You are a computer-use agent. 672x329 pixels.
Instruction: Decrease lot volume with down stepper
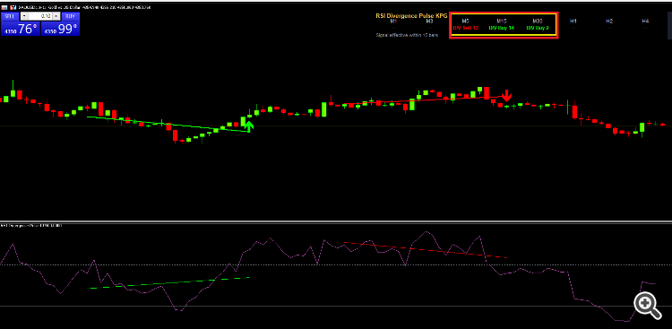click(24, 16)
